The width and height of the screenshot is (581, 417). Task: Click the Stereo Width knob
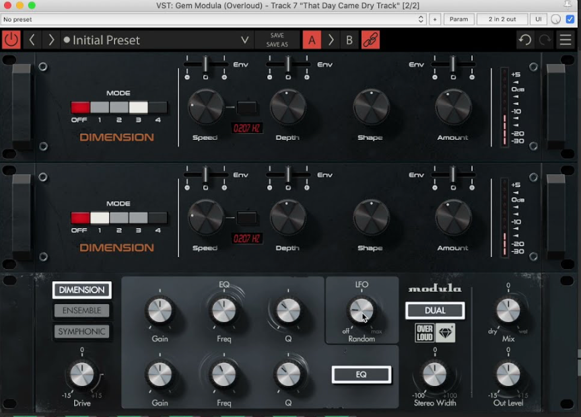435,375
